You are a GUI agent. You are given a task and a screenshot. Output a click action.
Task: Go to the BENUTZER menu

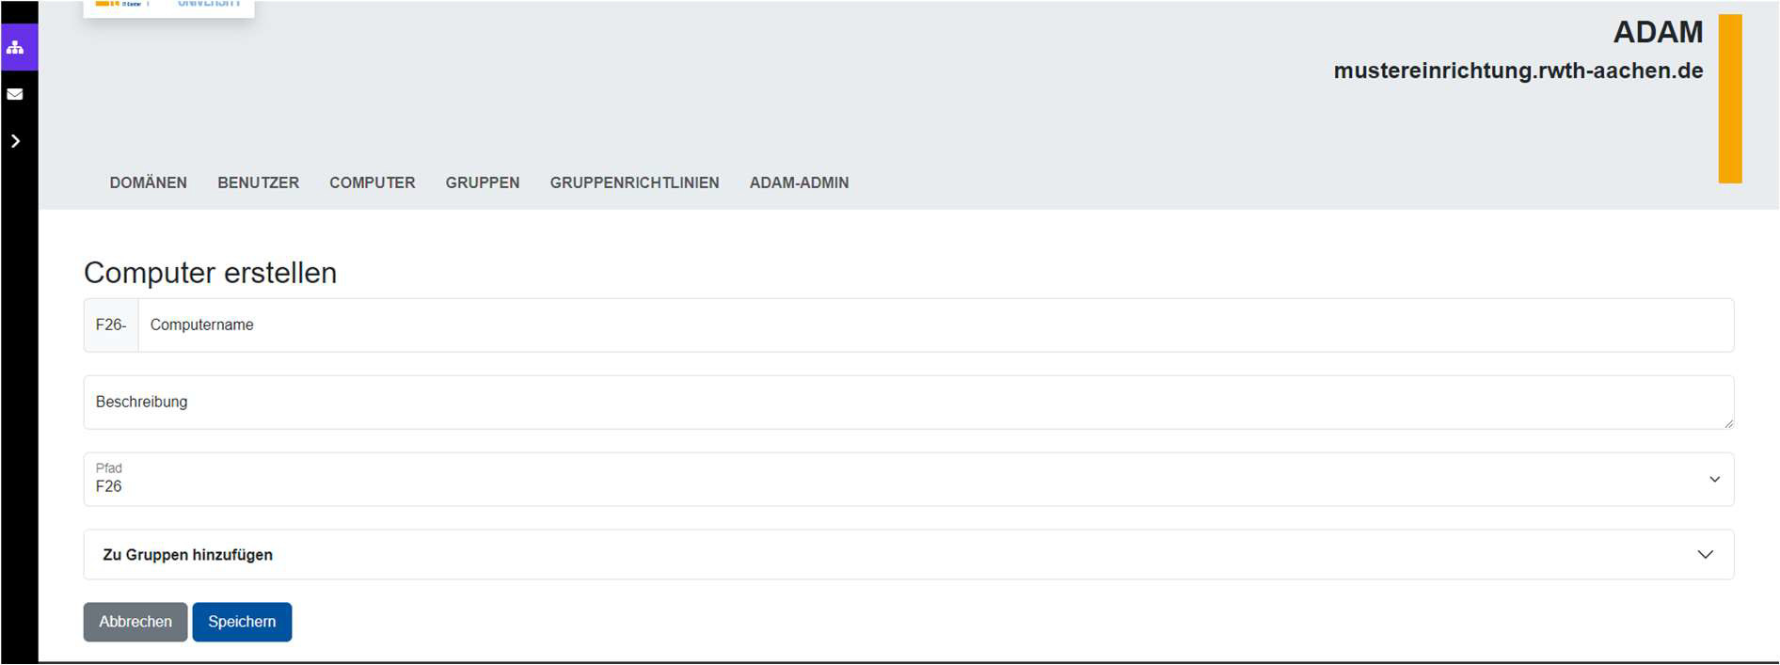(258, 182)
